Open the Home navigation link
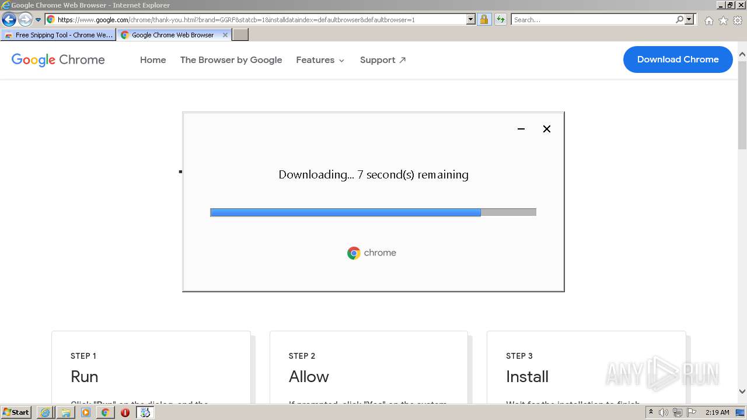Viewport: 747px width, 420px height. point(153,60)
